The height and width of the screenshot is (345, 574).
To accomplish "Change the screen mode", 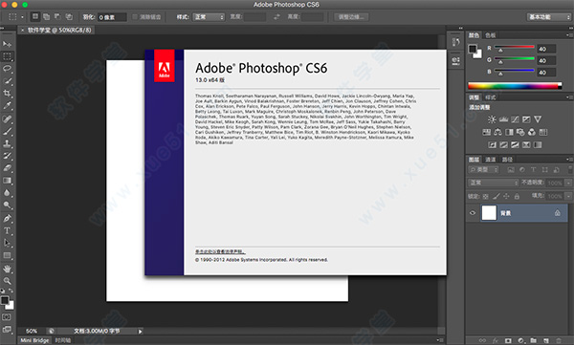I will 7,330.
